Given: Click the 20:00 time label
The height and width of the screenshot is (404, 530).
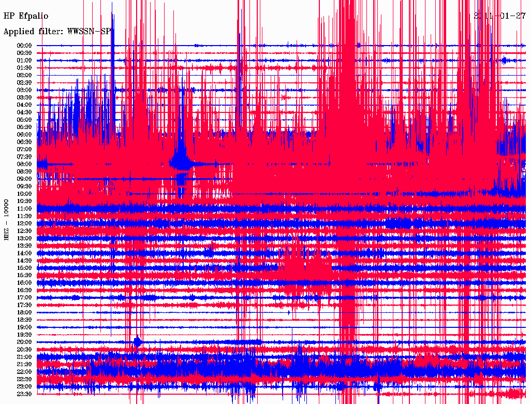Looking at the screenshot, I should [24, 342].
